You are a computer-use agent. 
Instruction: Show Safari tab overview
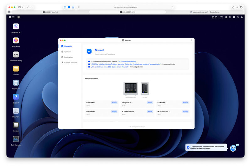coord(241,7)
